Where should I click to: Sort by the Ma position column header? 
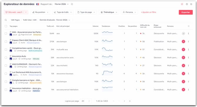tap(132, 26)
